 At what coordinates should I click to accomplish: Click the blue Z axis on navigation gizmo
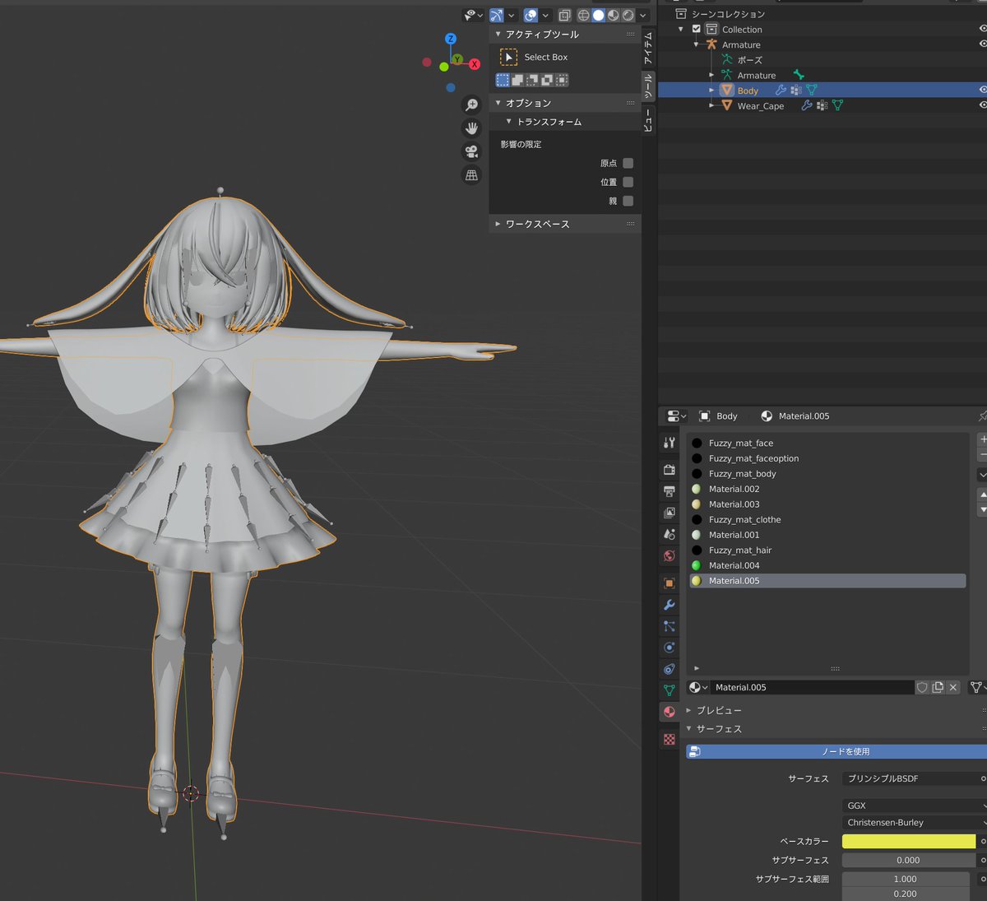point(451,39)
